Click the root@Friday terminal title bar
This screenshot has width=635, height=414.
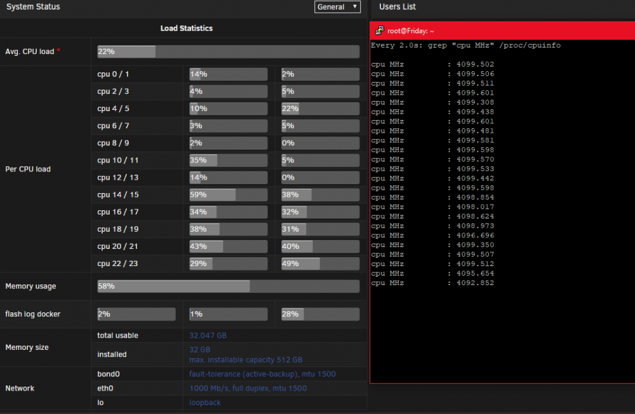click(x=502, y=30)
